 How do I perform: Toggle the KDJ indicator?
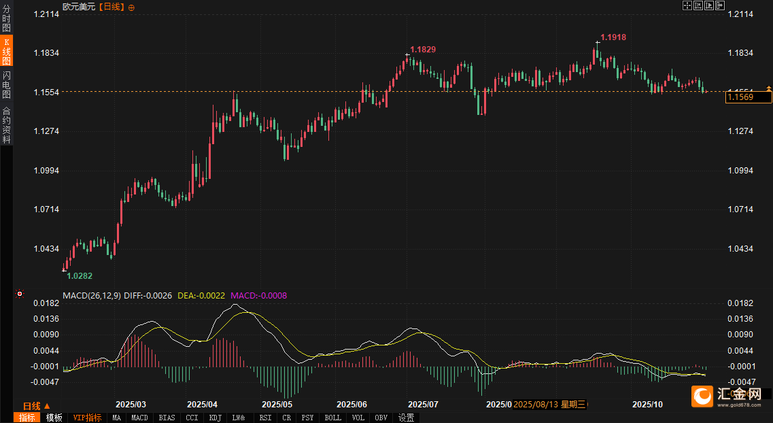pos(215,418)
